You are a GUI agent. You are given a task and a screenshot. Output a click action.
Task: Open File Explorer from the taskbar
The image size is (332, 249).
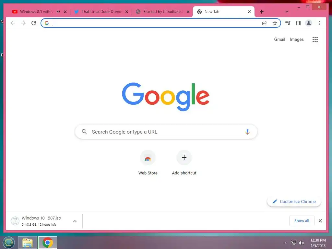click(28, 243)
